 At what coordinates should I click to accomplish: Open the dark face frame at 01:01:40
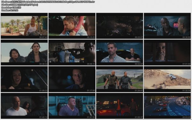(167, 52)
